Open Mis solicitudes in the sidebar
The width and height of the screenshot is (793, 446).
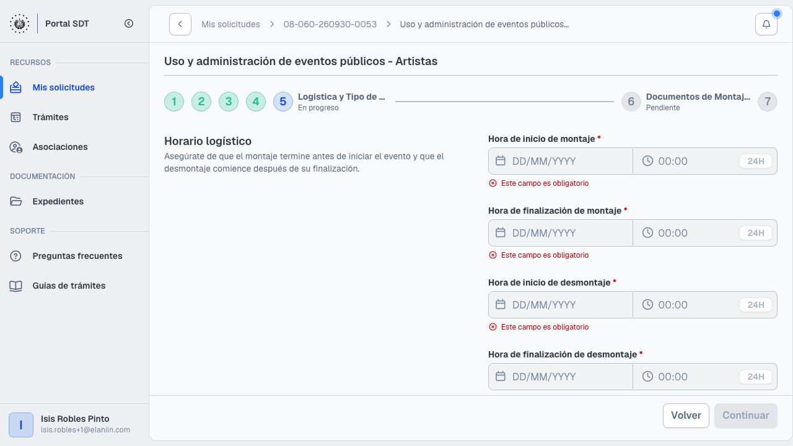pos(74,87)
